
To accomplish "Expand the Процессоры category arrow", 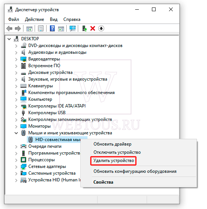I will click(16, 160).
